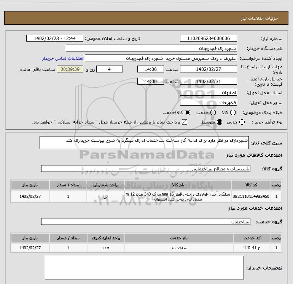This screenshot has width=293, height=284.
Task: Click the کد خدمت column header
Action: [252, 238]
